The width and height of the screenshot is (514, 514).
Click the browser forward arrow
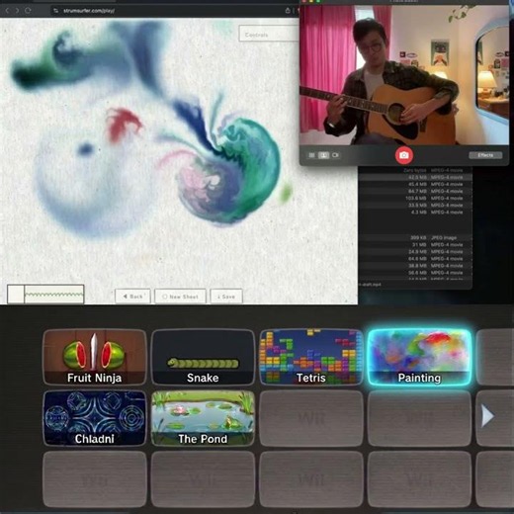17,11
